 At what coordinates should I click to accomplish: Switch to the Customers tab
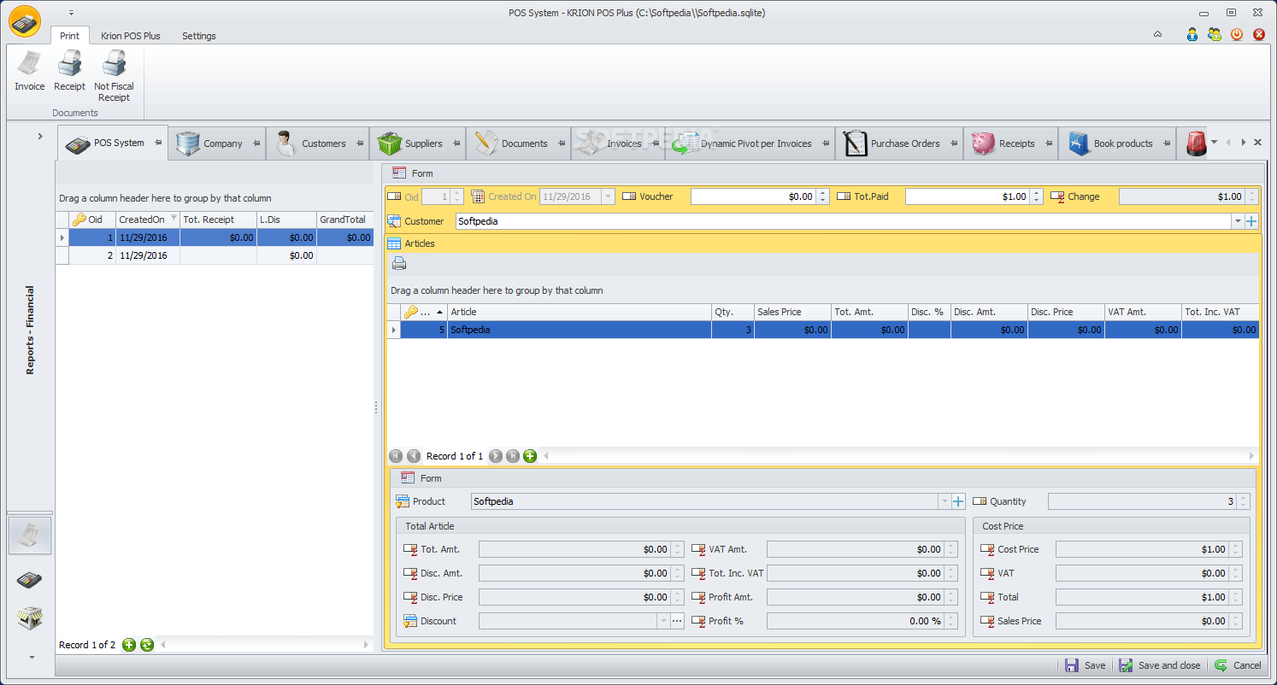pos(317,143)
